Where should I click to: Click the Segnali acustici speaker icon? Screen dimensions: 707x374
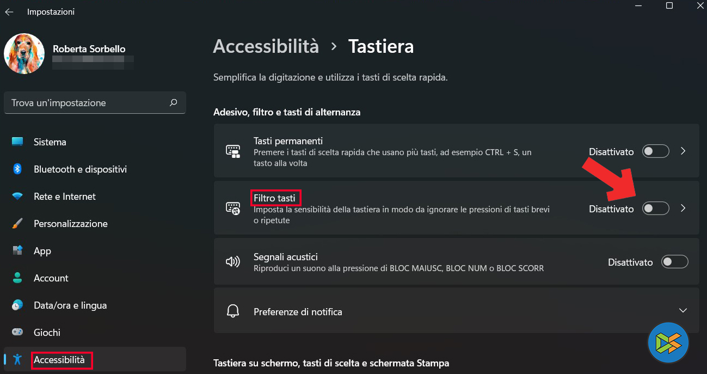pyautogui.click(x=233, y=262)
